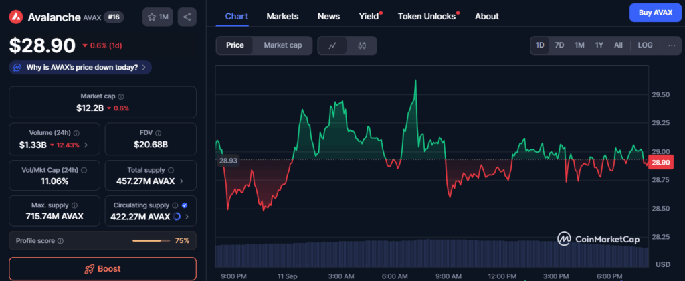Click the info icon beside Max. supply

(x=75, y=205)
